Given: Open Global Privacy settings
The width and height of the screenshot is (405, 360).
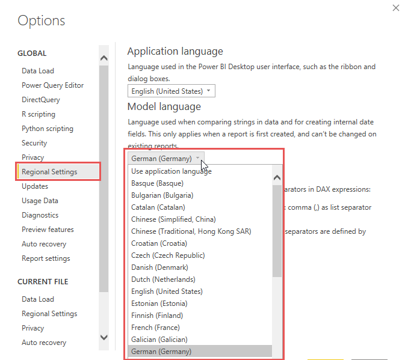Looking at the screenshot, I should 33,157.
